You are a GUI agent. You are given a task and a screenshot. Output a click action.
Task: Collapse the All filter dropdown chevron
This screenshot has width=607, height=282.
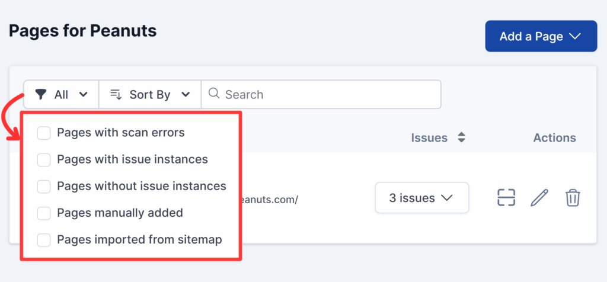84,95
